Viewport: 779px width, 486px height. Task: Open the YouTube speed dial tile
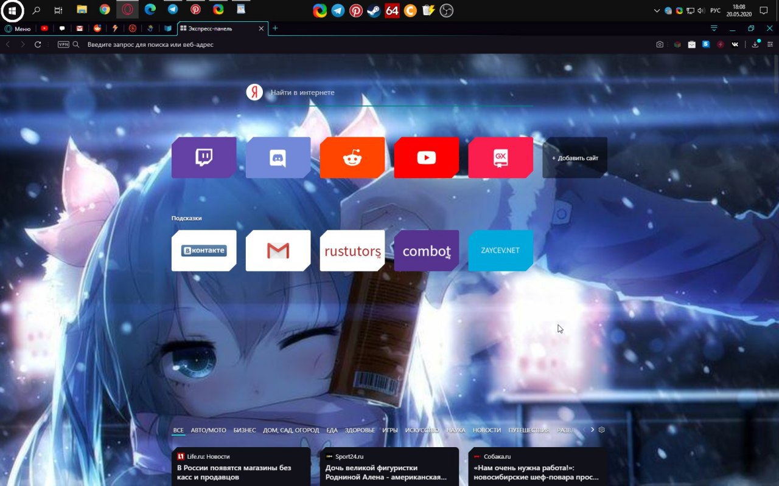(427, 157)
